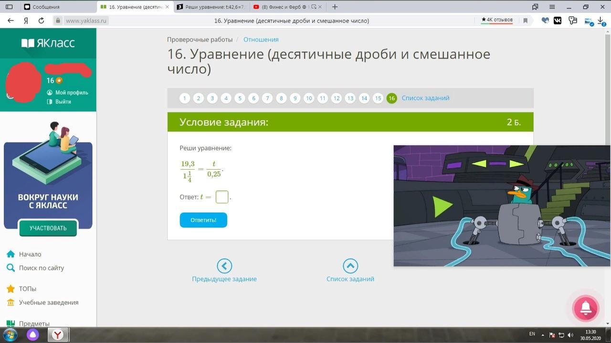Open the '4K отзывов' site reviews

[497, 20]
